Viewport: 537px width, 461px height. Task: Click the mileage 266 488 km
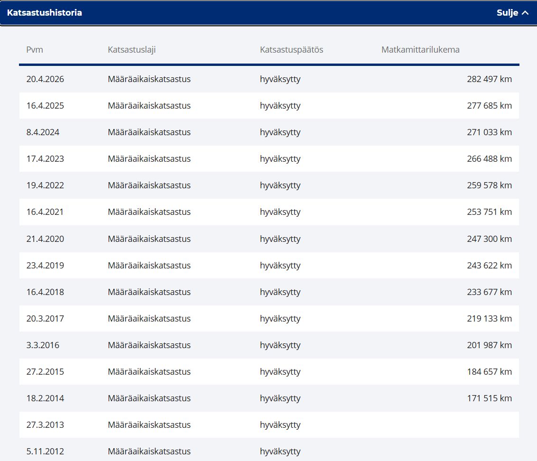click(x=490, y=158)
